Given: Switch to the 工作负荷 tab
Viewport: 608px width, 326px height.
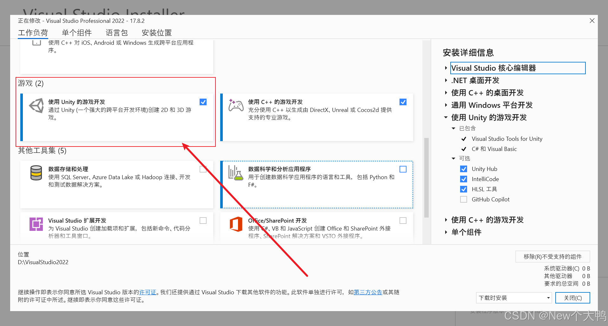Looking at the screenshot, I should click(33, 33).
